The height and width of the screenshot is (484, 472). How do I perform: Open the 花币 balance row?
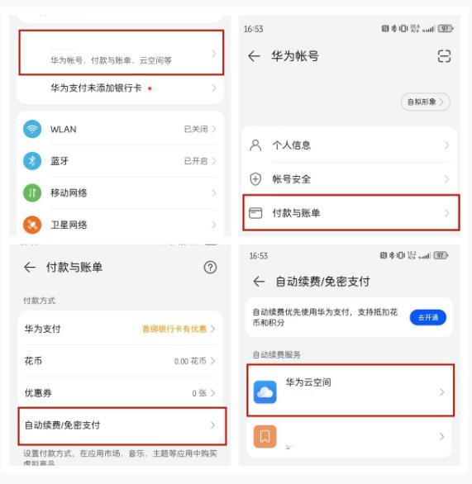[120, 361]
